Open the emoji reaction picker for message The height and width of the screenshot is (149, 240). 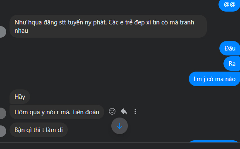click(x=112, y=111)
